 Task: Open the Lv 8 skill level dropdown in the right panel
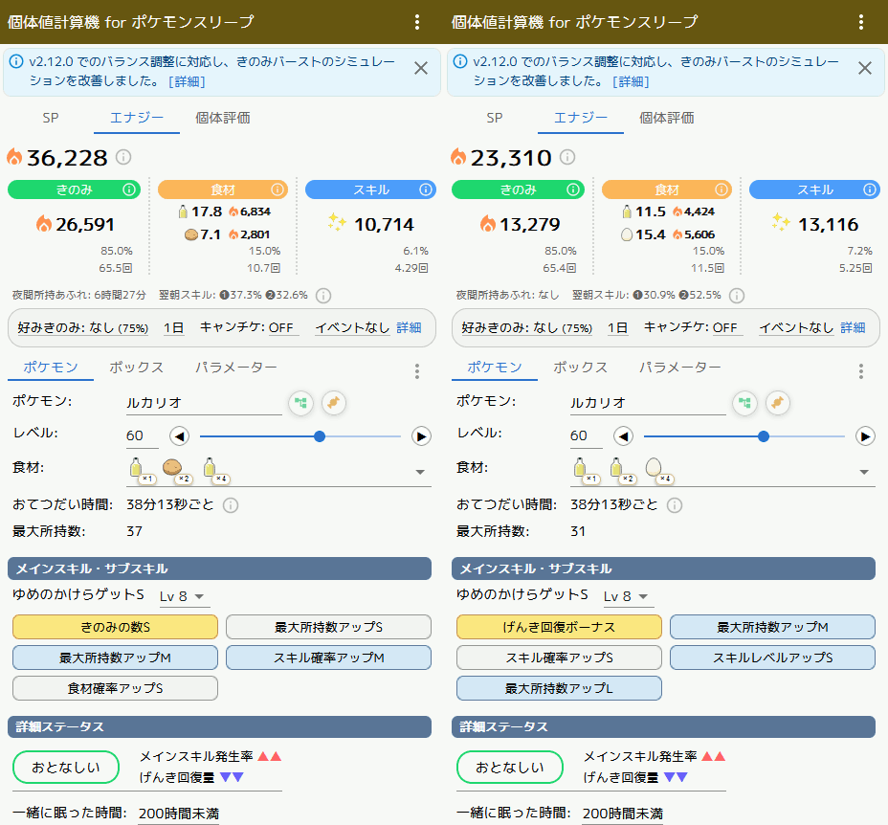(x=629, y=596)
